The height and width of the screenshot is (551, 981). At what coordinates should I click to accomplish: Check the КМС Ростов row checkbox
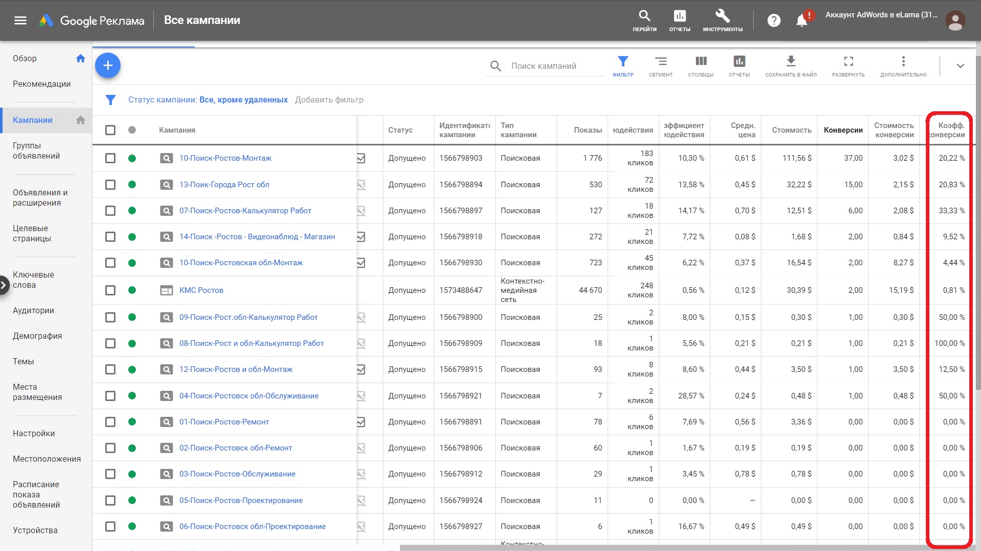click(110, 290)
